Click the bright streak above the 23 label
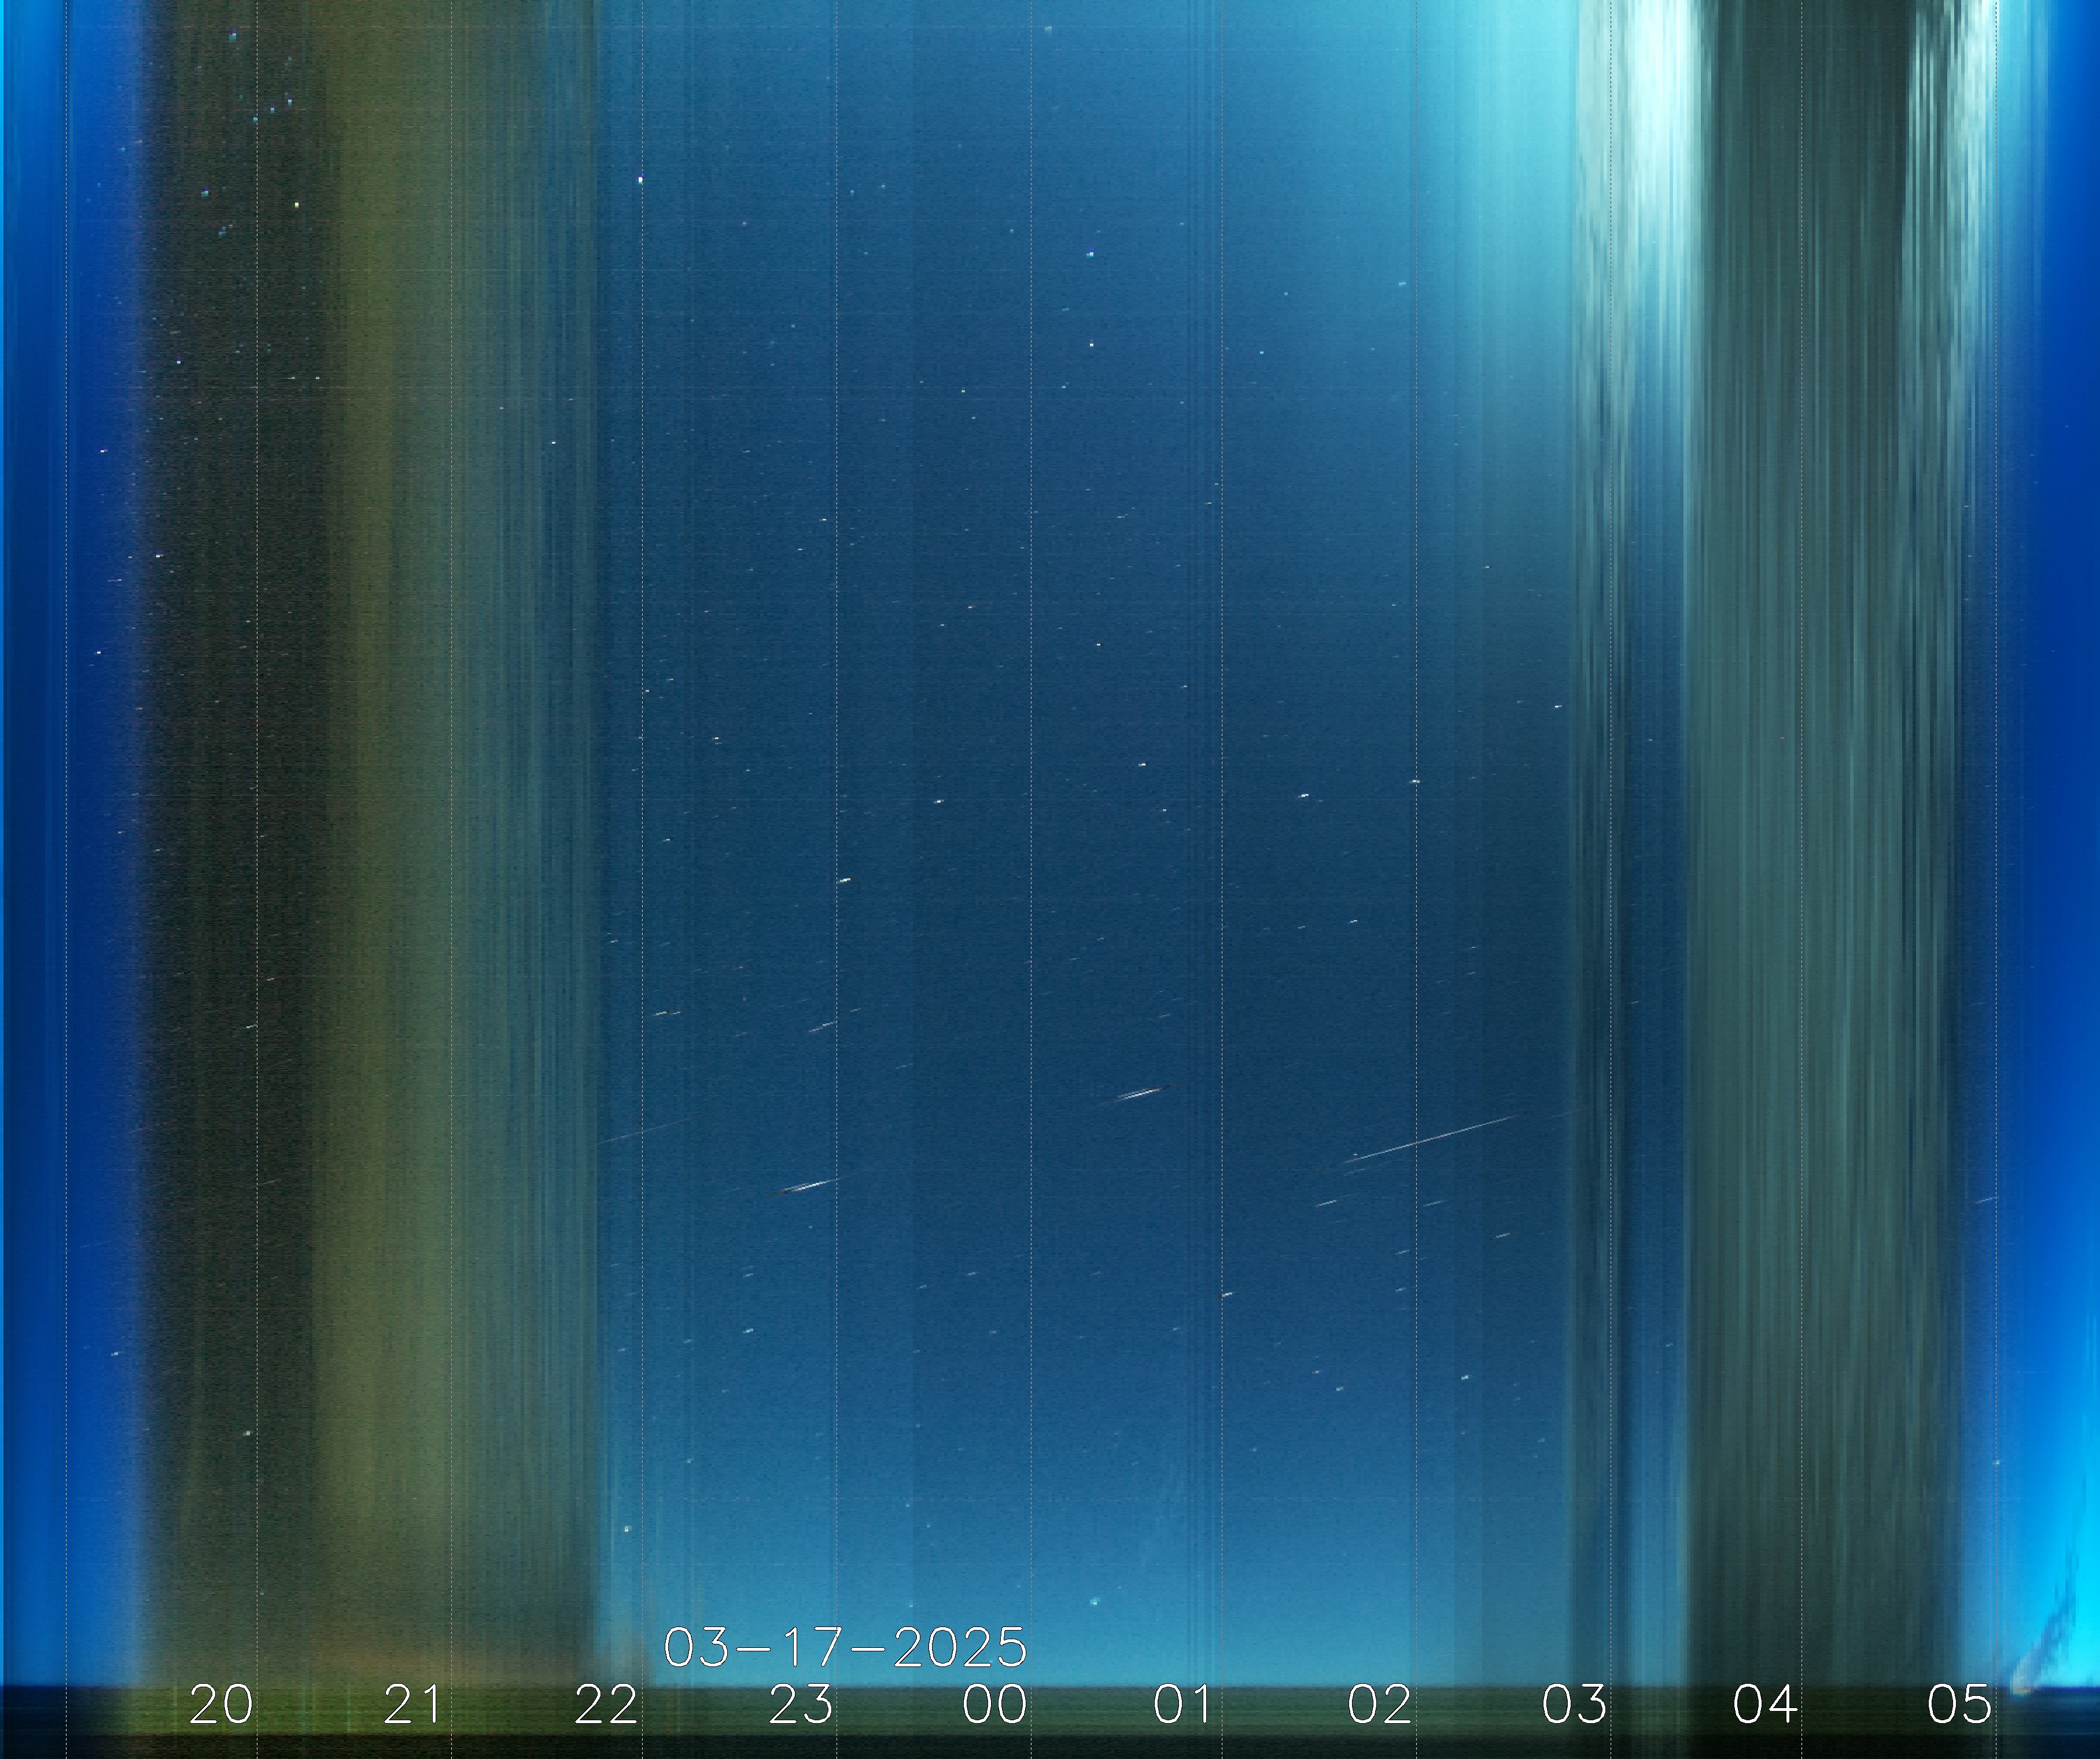 pos(808,1186)
